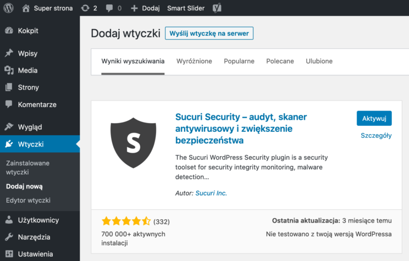Open Edytor wtyczki submenu
Image resolution: width=409 pixels, height=261 pixels.
pos(28,200)
